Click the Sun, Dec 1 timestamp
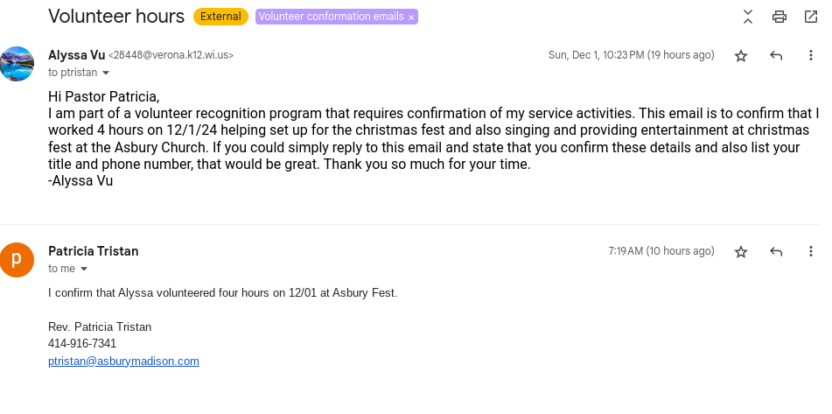832x414 pixels. pos(631,55)
